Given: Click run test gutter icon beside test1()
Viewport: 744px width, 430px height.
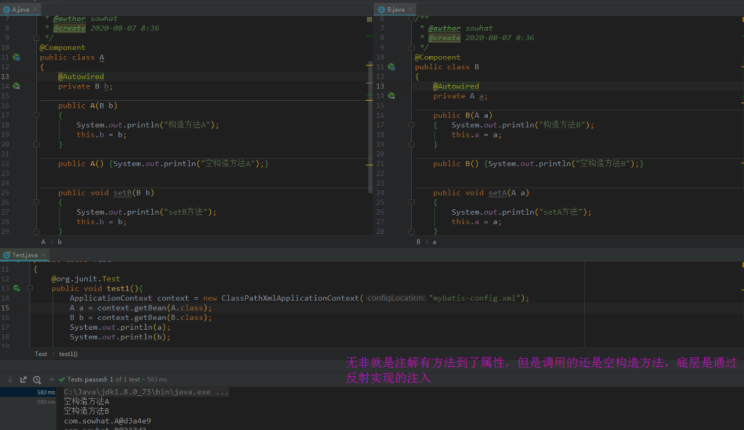Looking at the screenshot, I should click(x=17, y=288).
